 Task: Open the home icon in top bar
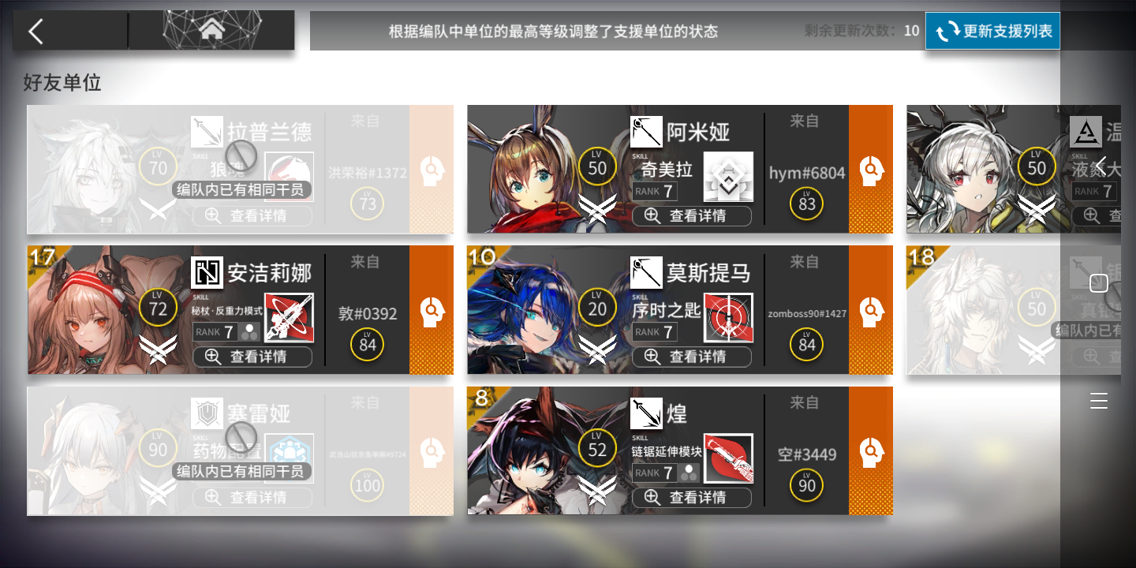click(211, 30)
